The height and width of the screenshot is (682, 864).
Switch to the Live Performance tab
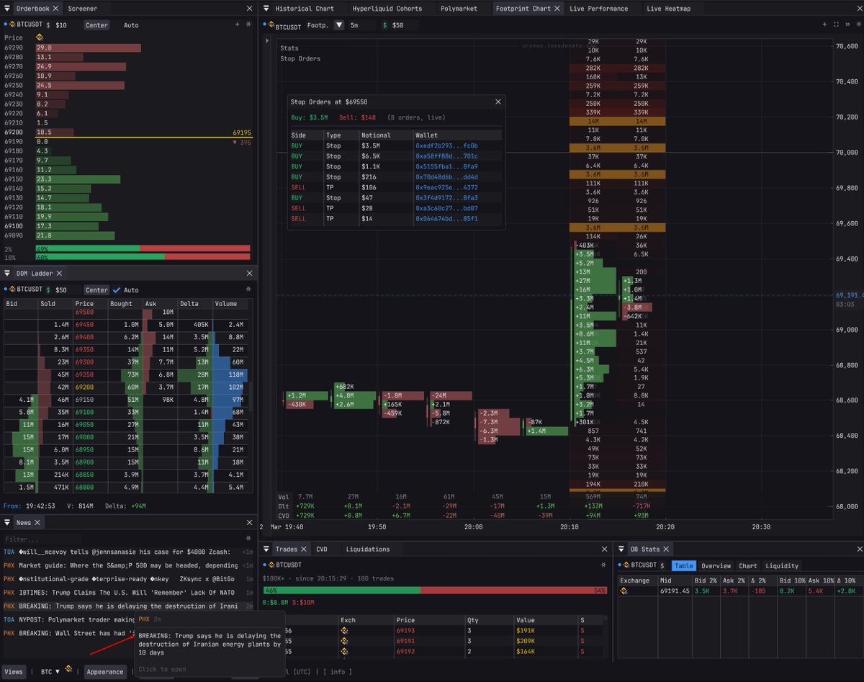tap(598, 9)
